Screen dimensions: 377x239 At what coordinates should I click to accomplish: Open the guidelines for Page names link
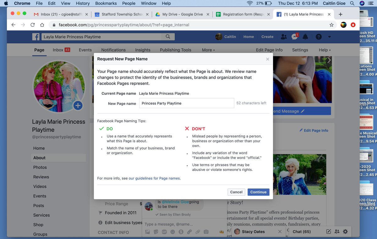(x=154, y=178)
